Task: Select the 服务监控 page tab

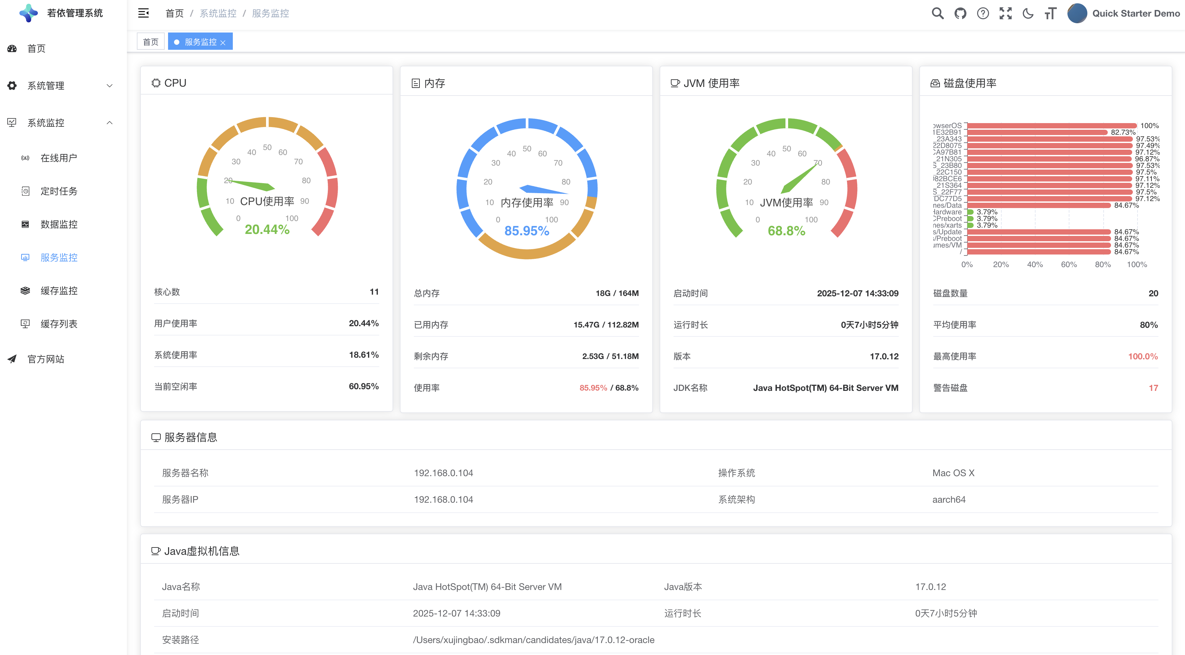Action: 201,42
